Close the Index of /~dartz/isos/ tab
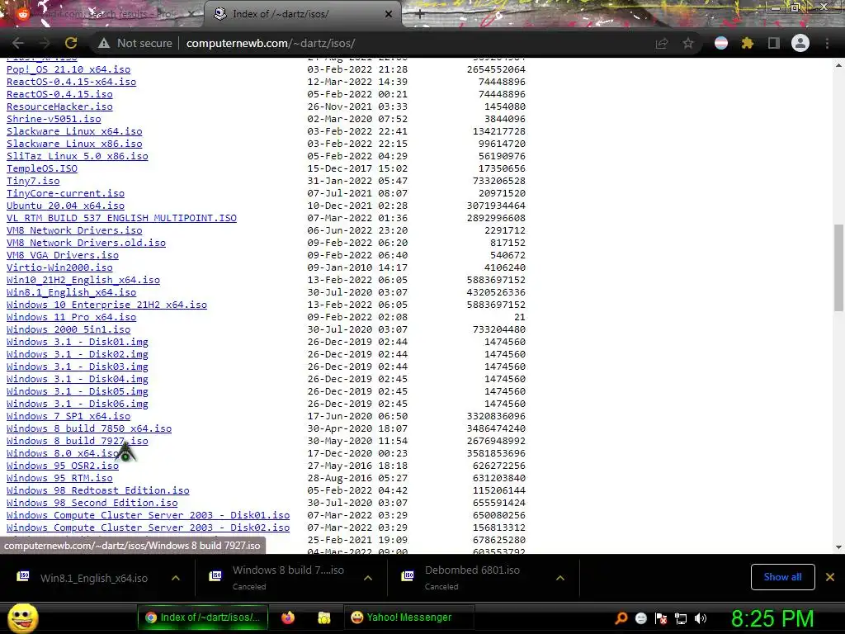Screen dimensions: 845x634 pos(389,14)
